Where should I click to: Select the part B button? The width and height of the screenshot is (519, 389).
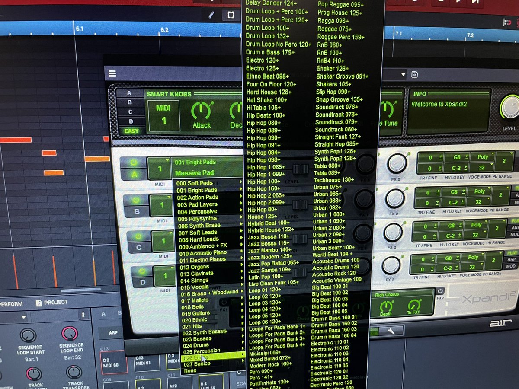click(136, 211)
